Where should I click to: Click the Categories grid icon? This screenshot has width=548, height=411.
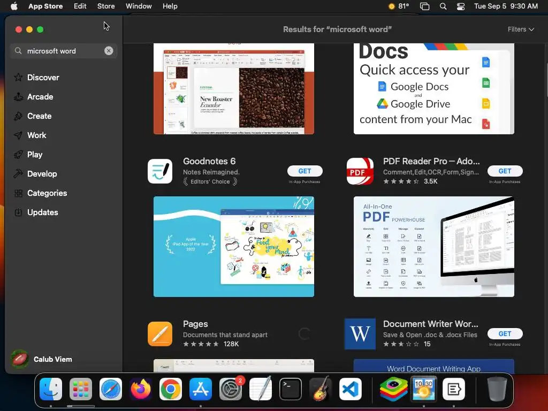[18, 193]
